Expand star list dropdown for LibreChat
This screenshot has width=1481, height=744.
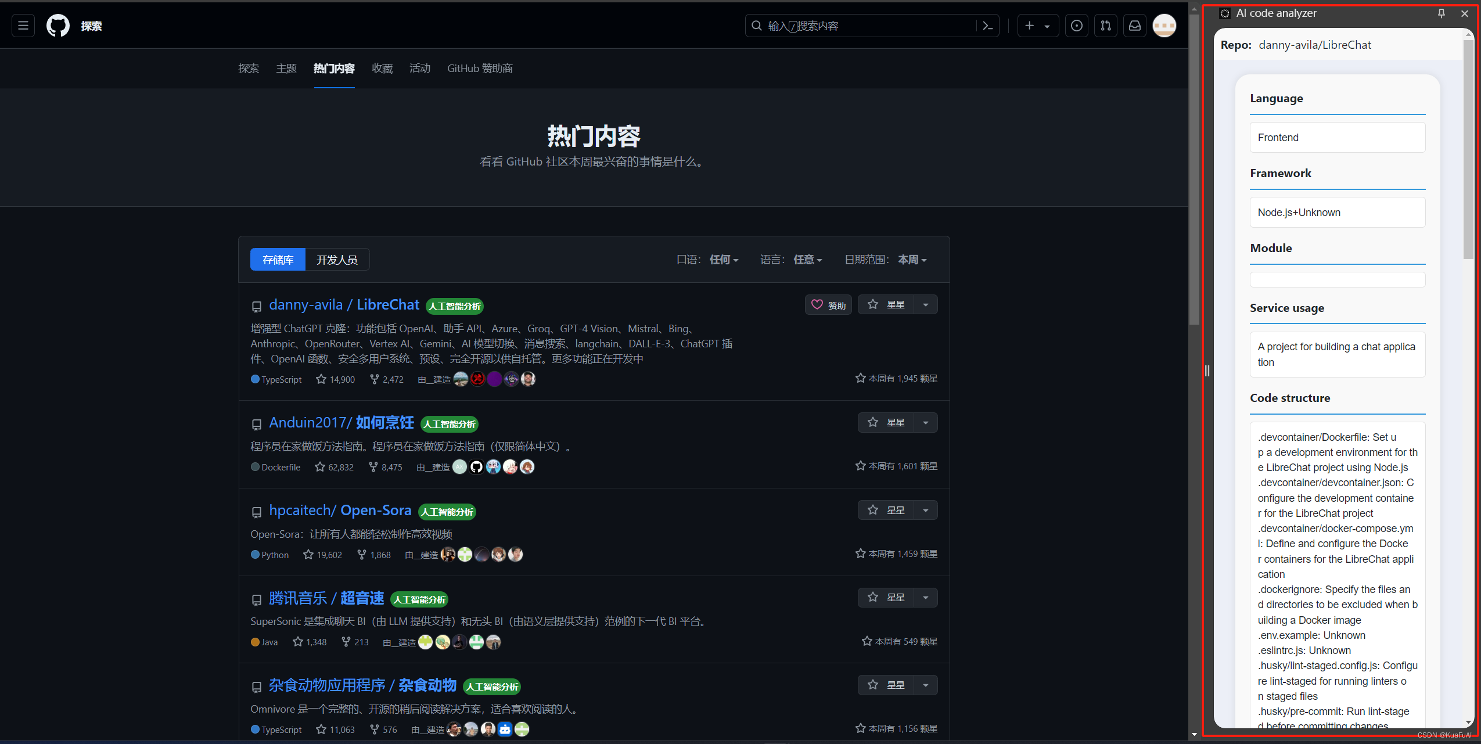(926, 305)
